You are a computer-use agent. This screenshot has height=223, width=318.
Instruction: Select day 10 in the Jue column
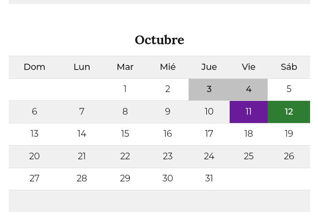click(x=209, y=112)
